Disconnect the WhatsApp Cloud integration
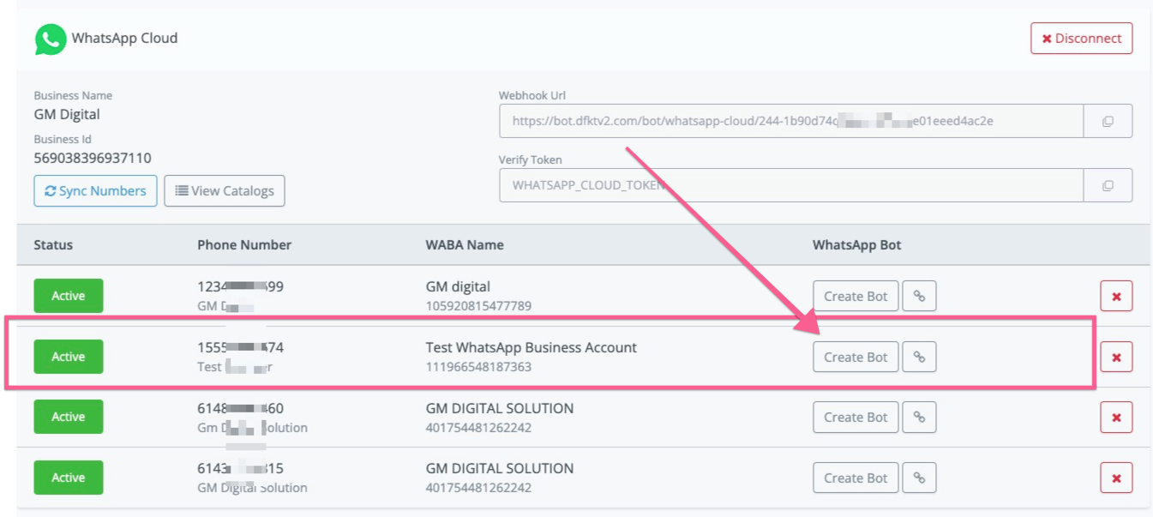The width and height of the screenshot is (1153, 517). point(1081,39)
